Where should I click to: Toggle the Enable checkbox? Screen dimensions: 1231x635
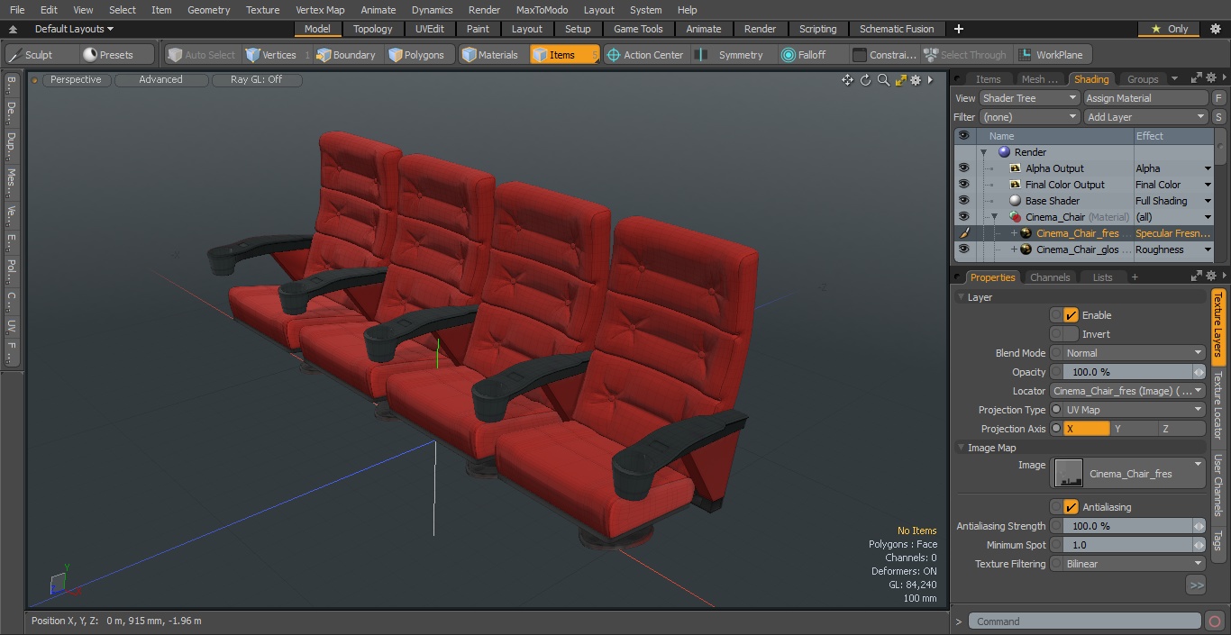pyautogui.click(x=1071, y=315)
